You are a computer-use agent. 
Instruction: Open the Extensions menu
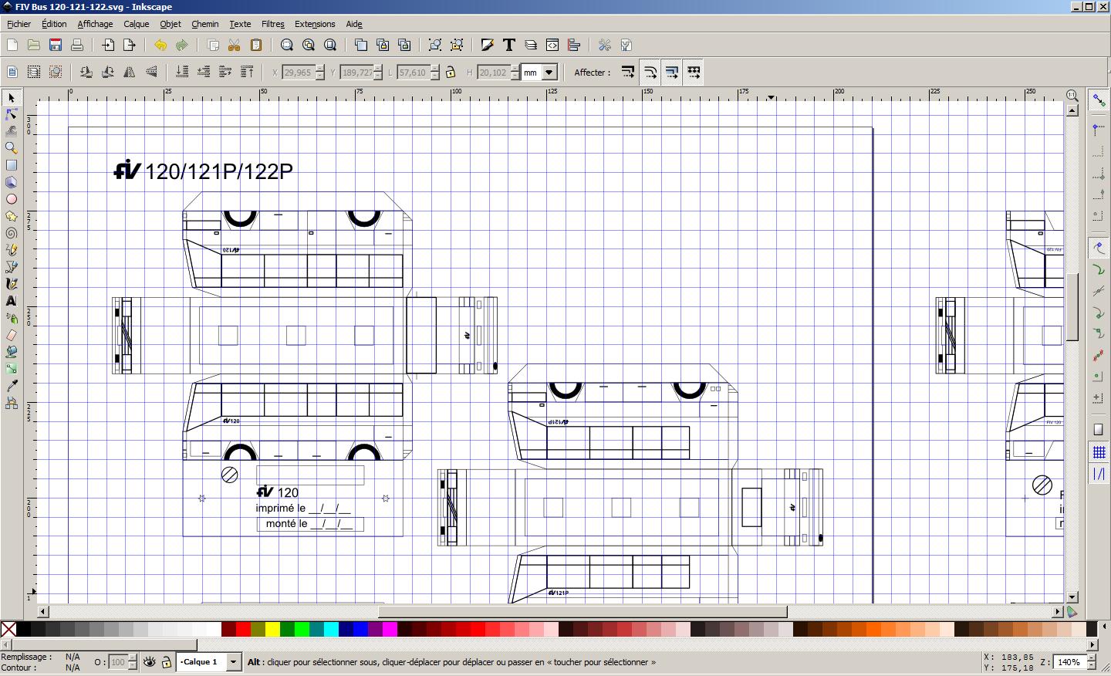[x=315, y=24]
